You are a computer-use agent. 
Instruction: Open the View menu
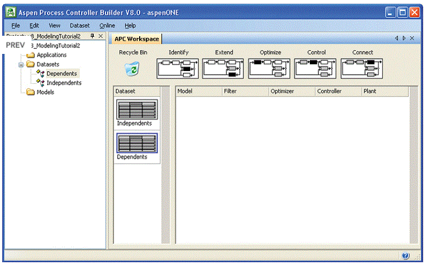pos(55,26)
